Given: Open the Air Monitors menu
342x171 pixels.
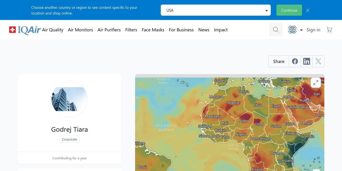Looking at the screenshot, I should [80, 30].
